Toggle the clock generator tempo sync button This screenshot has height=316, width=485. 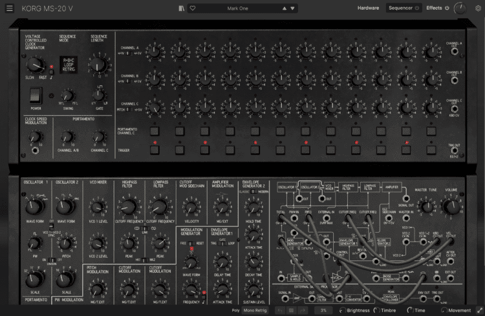[51, 72]
